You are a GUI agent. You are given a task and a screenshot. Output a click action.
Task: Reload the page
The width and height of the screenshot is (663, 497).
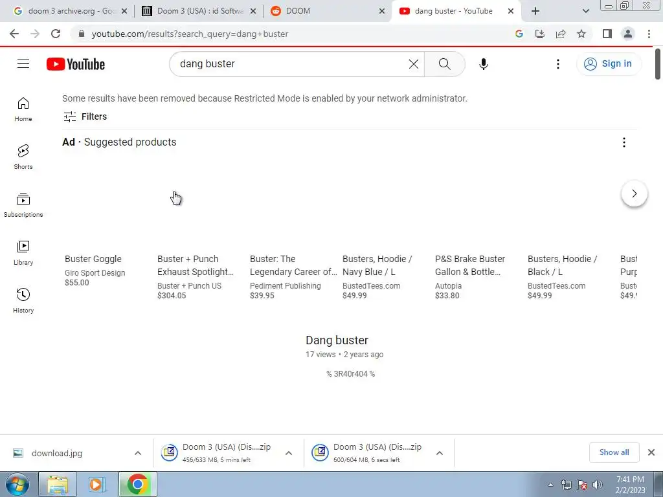[56, 34]
